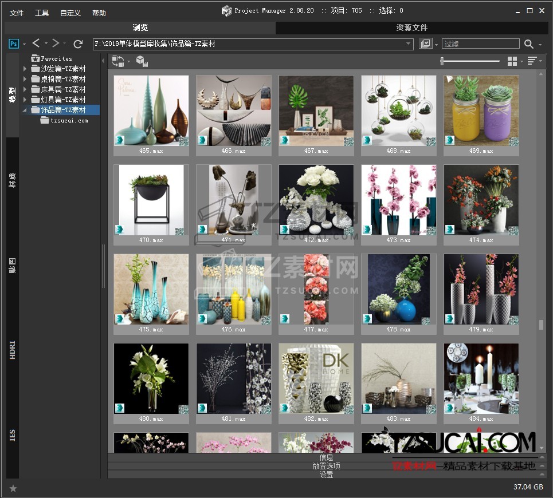Open the path address dropdown
The image size is (553, 498).
(409, 44)
